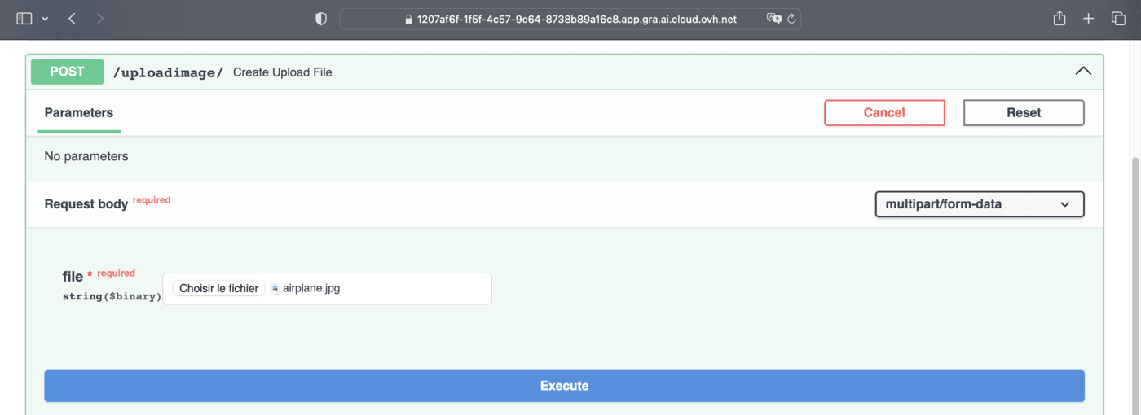Go back to the previous page

72,18
